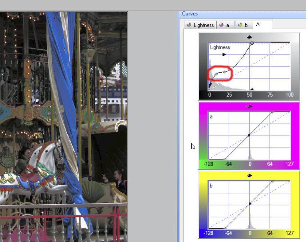Viewport: 306px width, 242px height.
Task: Click the '64' value on the b axis
Action: 270,233
